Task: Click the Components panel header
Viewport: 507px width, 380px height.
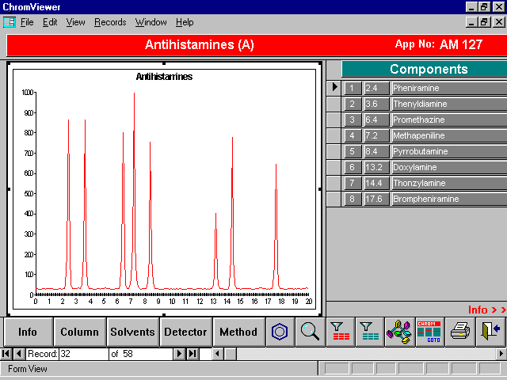Action: 425,69
